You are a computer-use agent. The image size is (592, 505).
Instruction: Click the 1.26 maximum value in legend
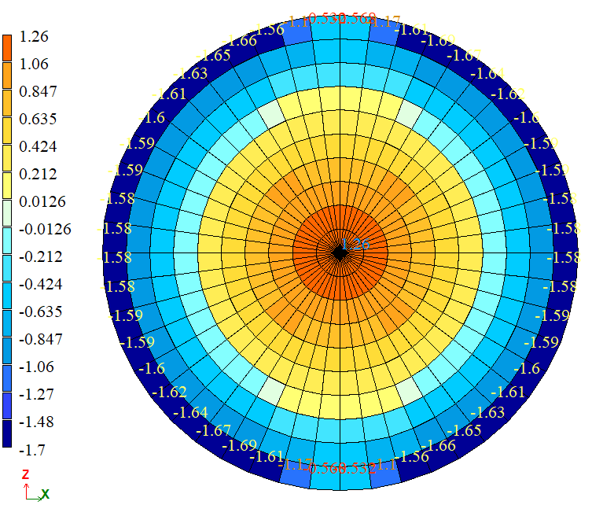click(34, 36)
